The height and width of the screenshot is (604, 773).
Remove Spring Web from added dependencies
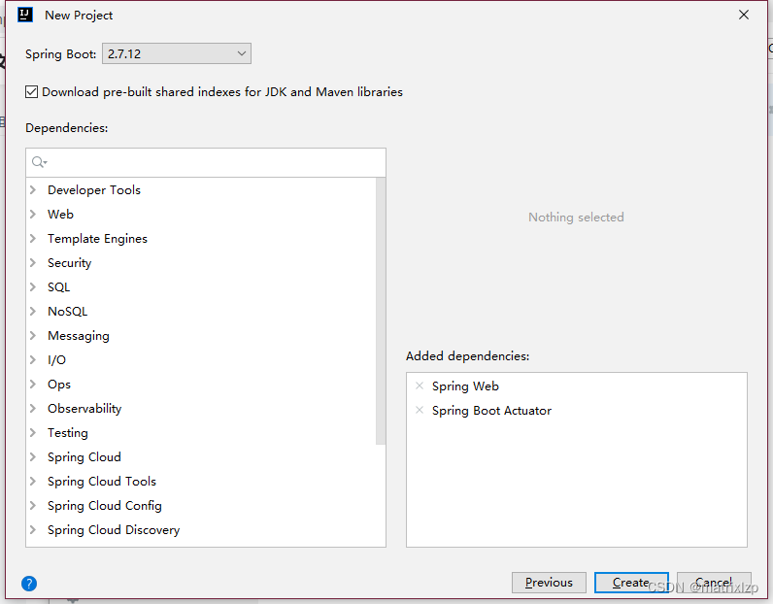coord(420,386)
